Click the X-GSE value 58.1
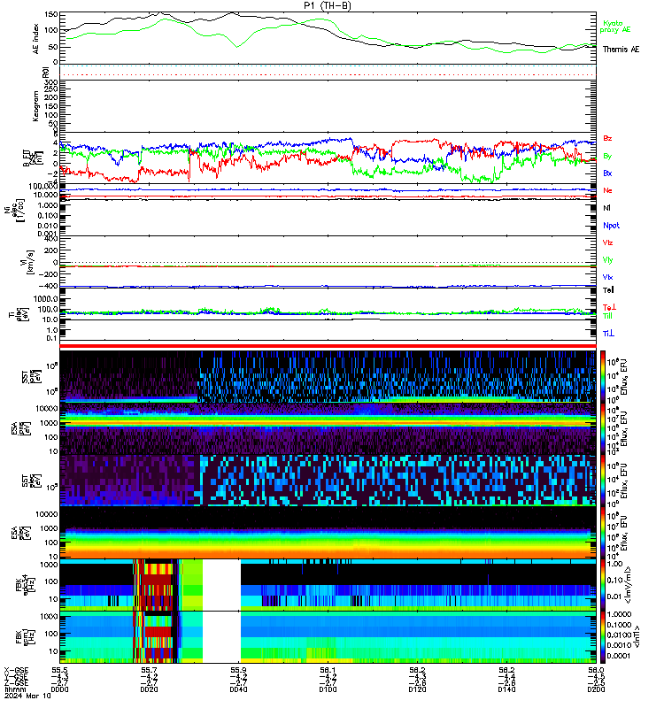This screenshot has width=664, height=708. (328, 670)
